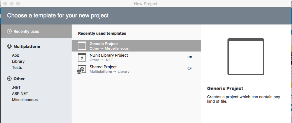
Task: Open C# language selector for NUnit Library Project
Action: pyautogui.click(x=190, y=57)
